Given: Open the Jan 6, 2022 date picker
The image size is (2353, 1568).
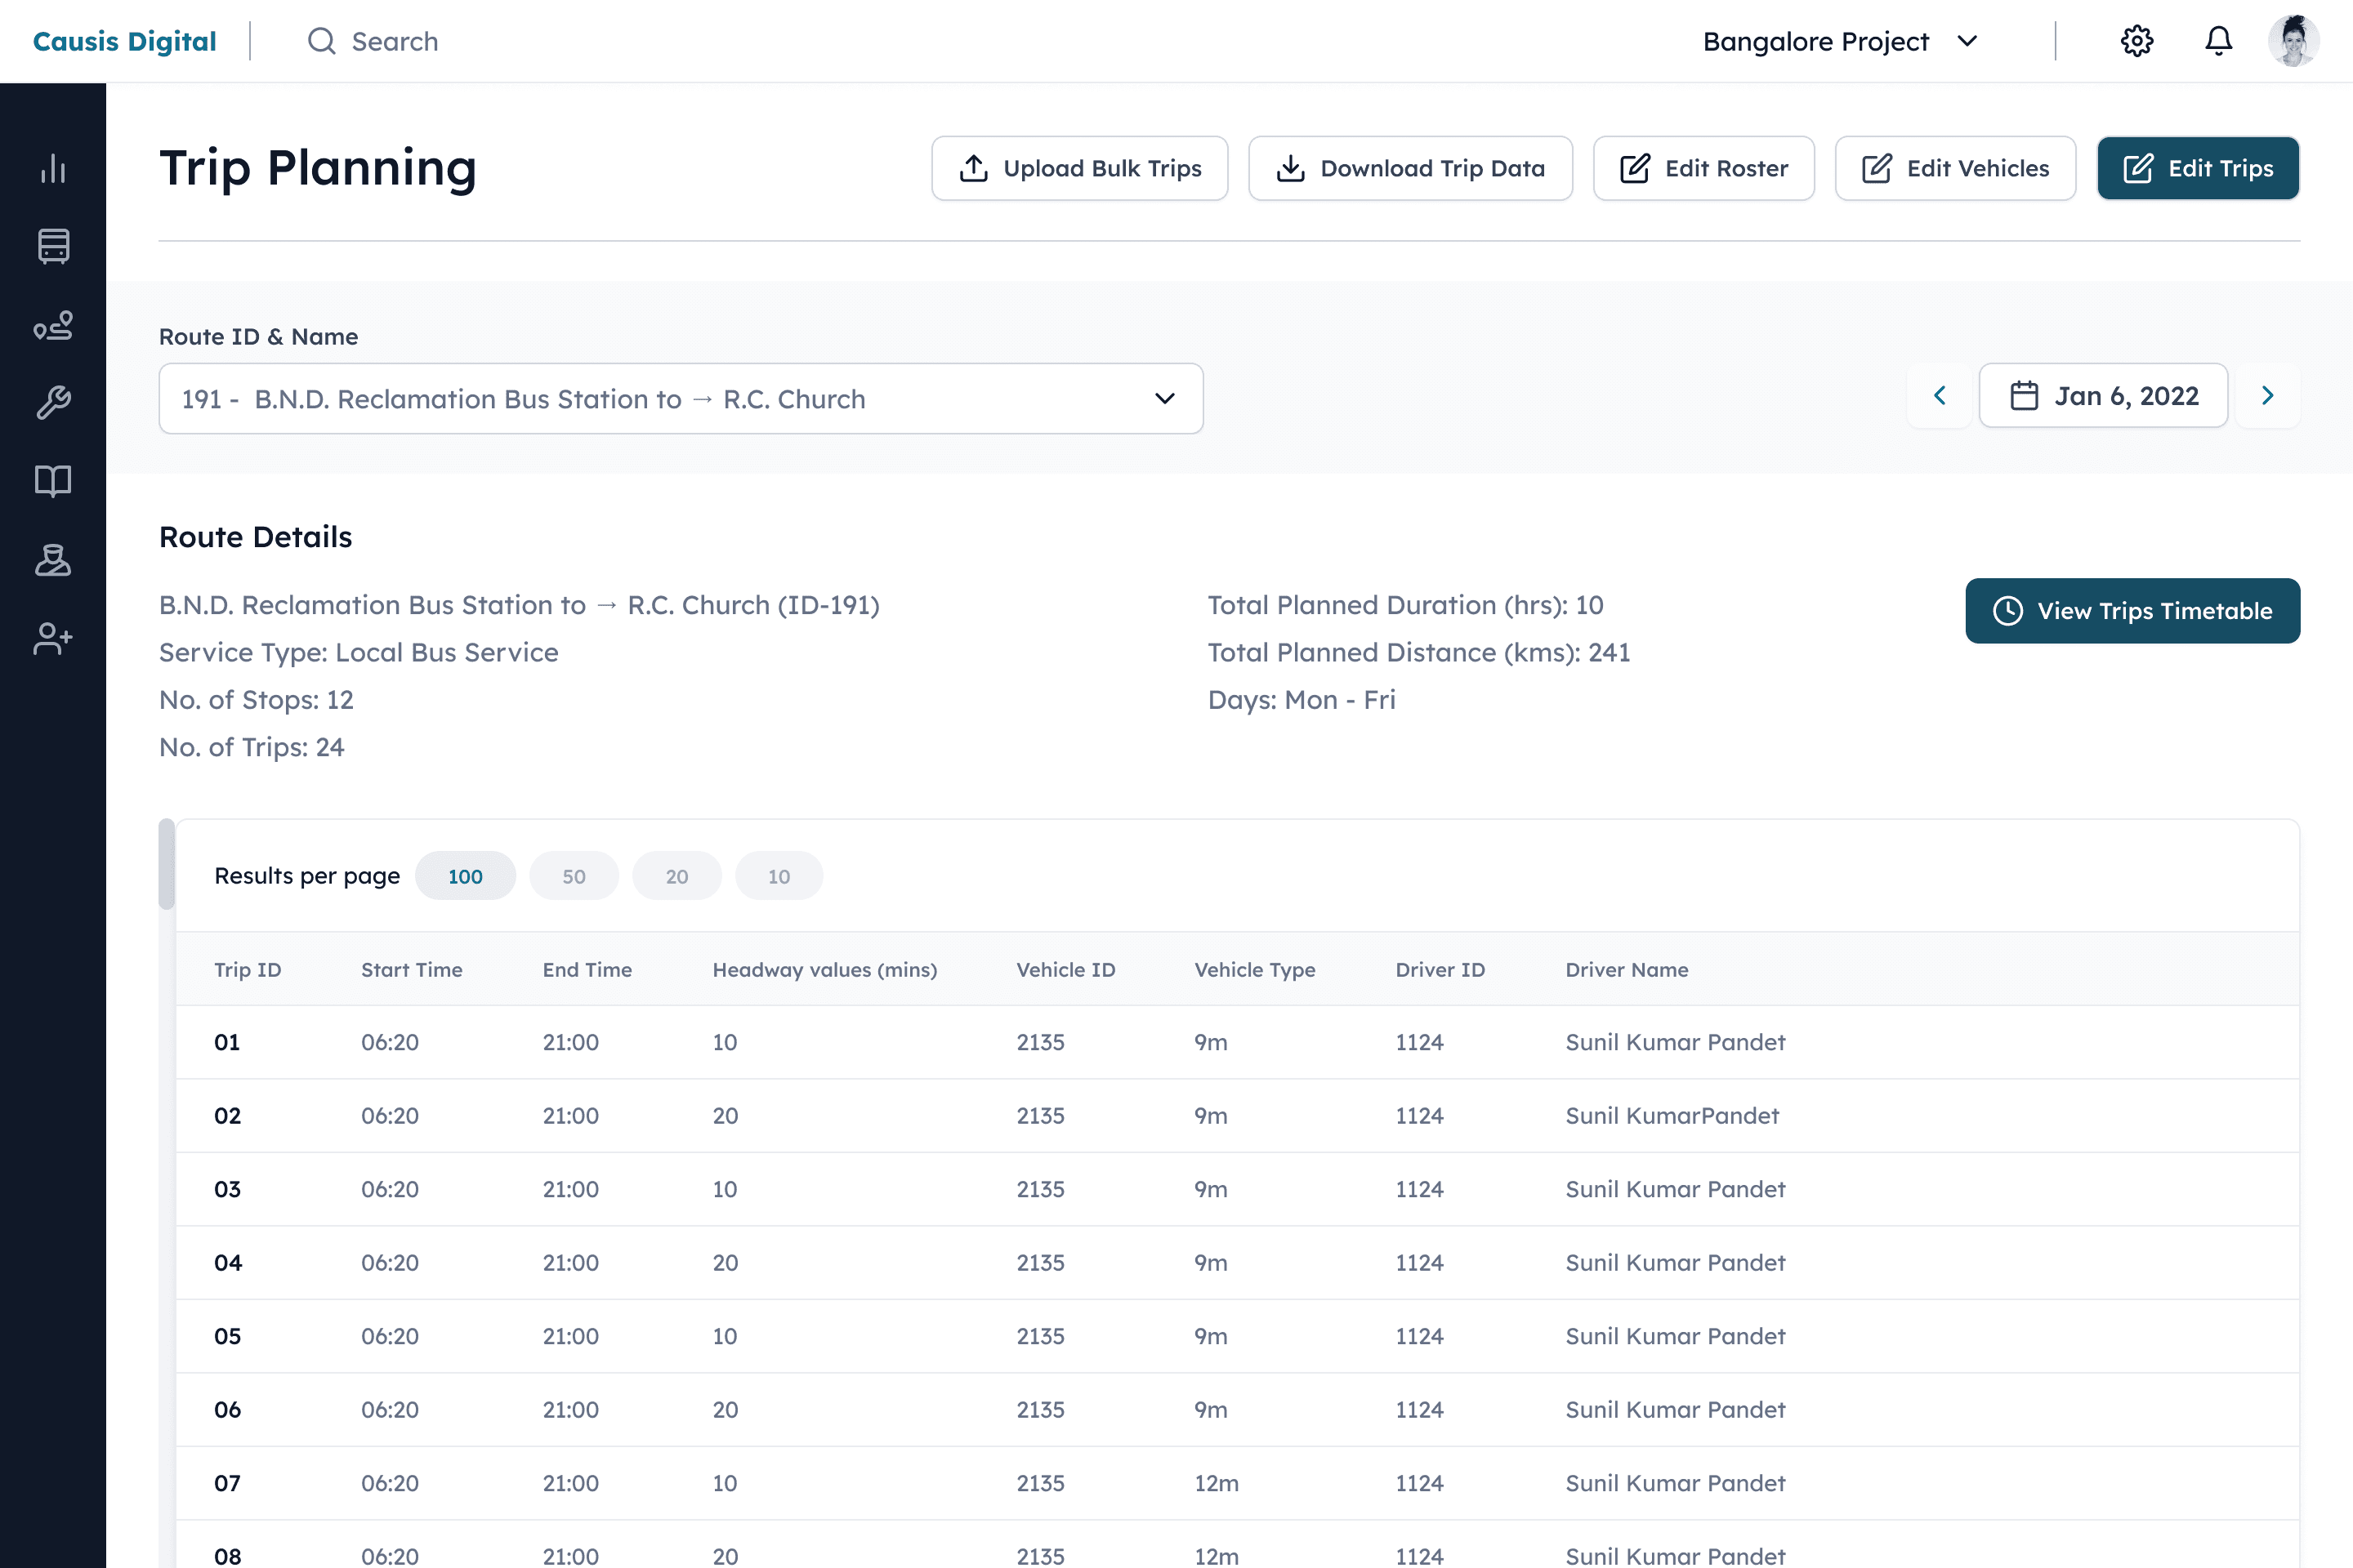Looking at the screenshot, I should pyautogui.click(x=2103, y=396).
